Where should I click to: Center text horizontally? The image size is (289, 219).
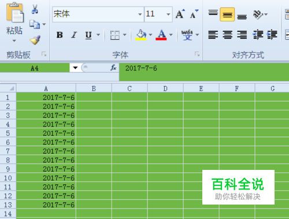point(228,35)
